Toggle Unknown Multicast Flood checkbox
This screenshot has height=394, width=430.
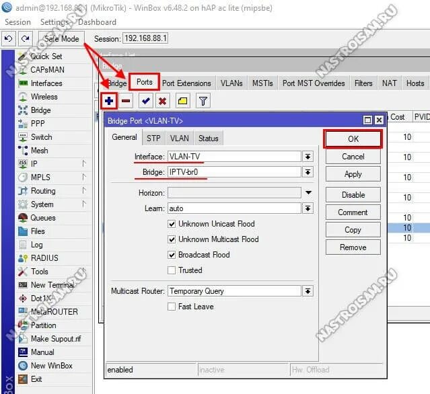click(x=172, y=239)
